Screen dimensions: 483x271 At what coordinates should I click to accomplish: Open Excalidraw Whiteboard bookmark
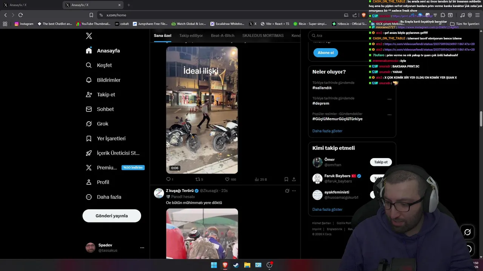pyautogui.click(x=228, y=24)
